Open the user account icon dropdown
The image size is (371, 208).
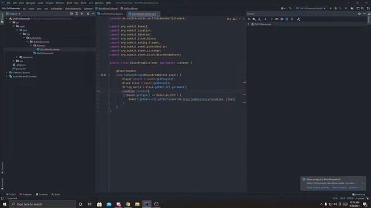[x=283, y=8]
